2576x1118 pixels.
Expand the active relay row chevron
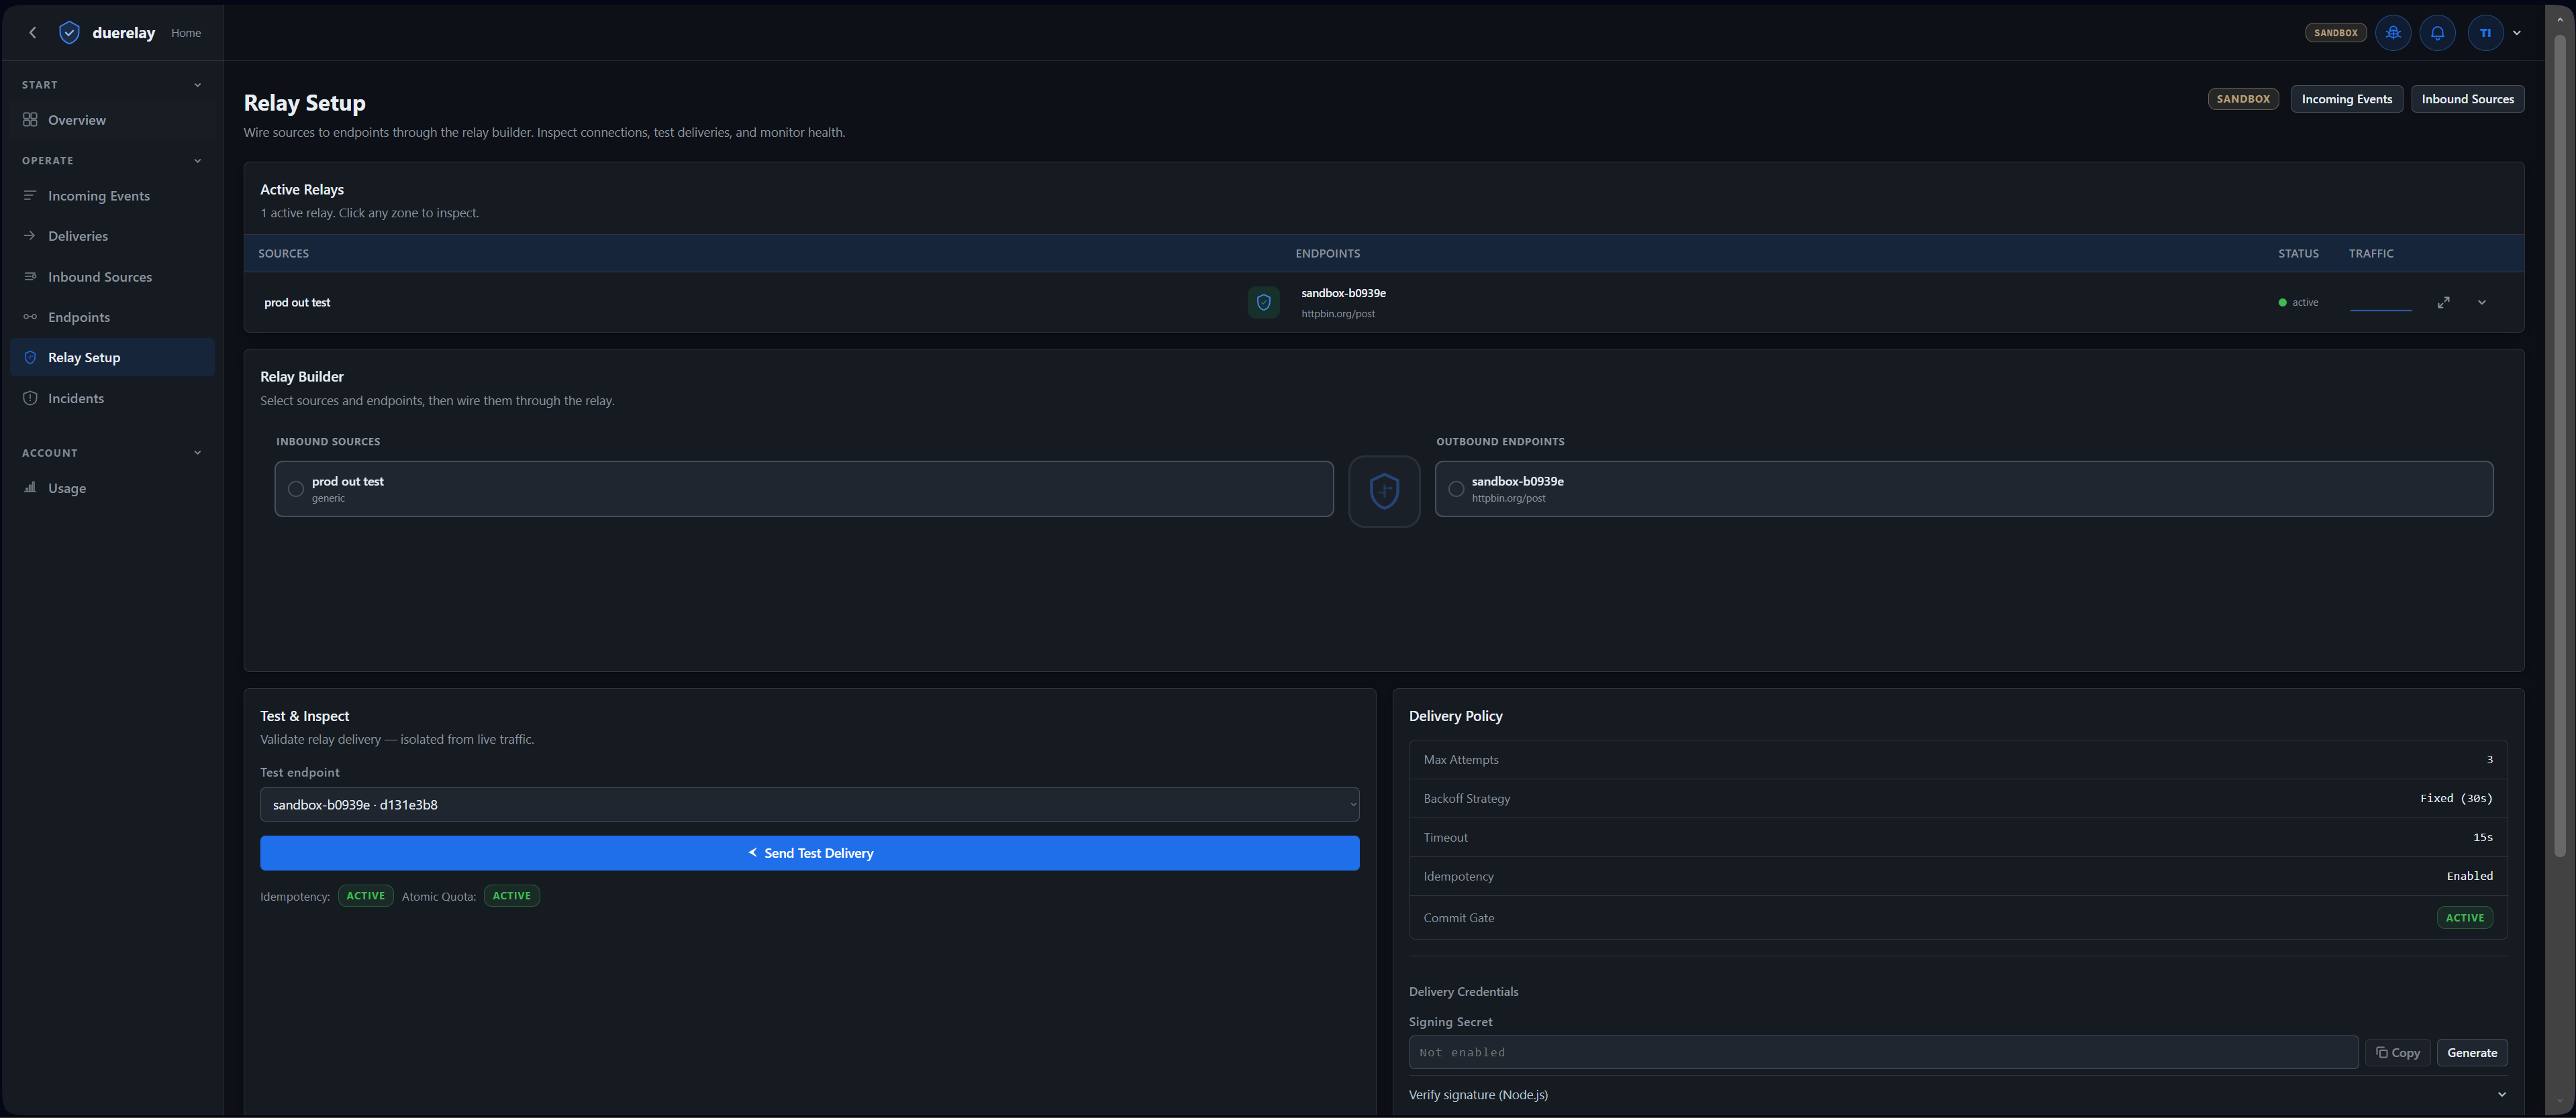click(x=2481, y=302)
